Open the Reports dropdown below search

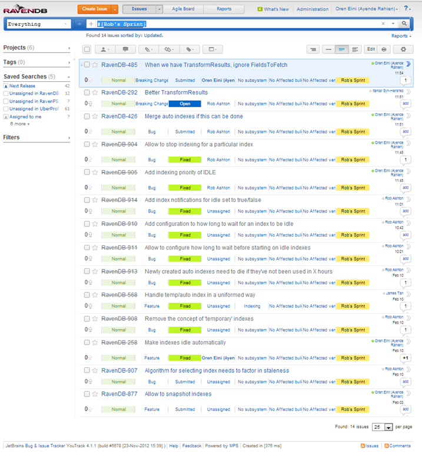(x=401, y=36)
